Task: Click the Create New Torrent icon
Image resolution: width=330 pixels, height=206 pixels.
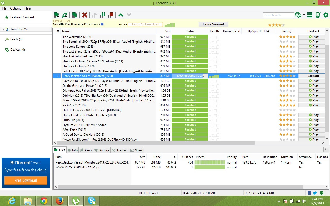Action: [74, 15]
